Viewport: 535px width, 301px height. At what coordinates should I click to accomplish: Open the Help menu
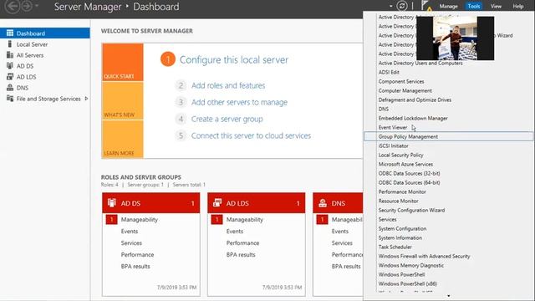pyautogui.click(x=517, y=6)
